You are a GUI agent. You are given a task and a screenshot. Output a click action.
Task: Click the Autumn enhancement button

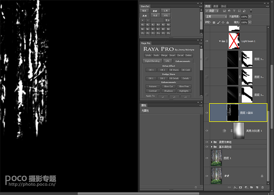click(x=153, y=87)
